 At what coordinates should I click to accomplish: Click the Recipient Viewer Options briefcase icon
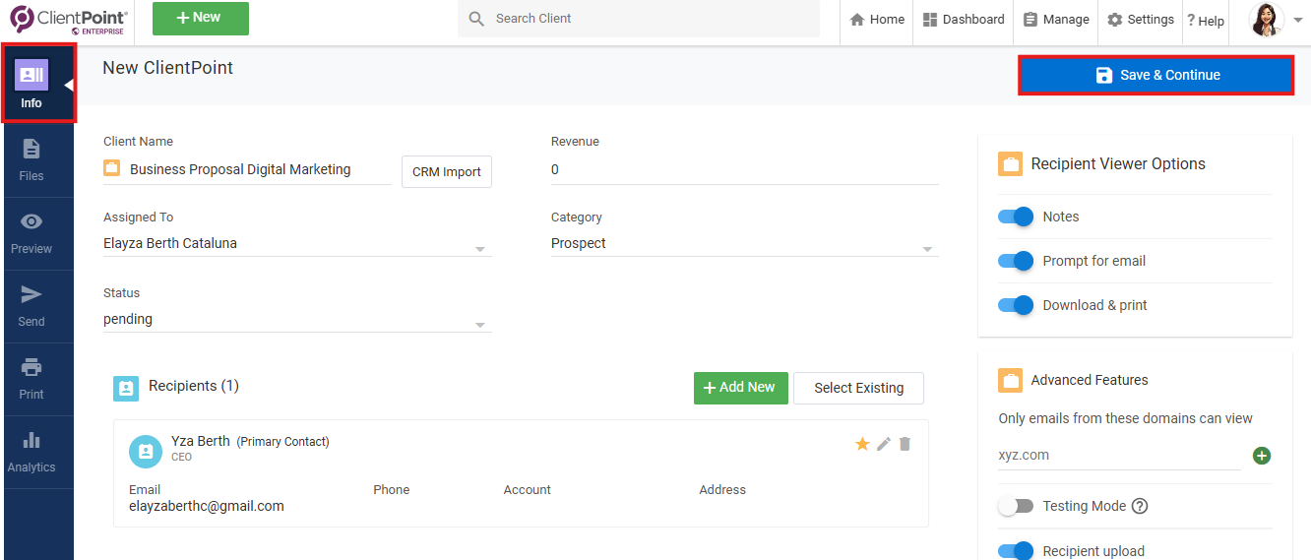(1010, 164)
